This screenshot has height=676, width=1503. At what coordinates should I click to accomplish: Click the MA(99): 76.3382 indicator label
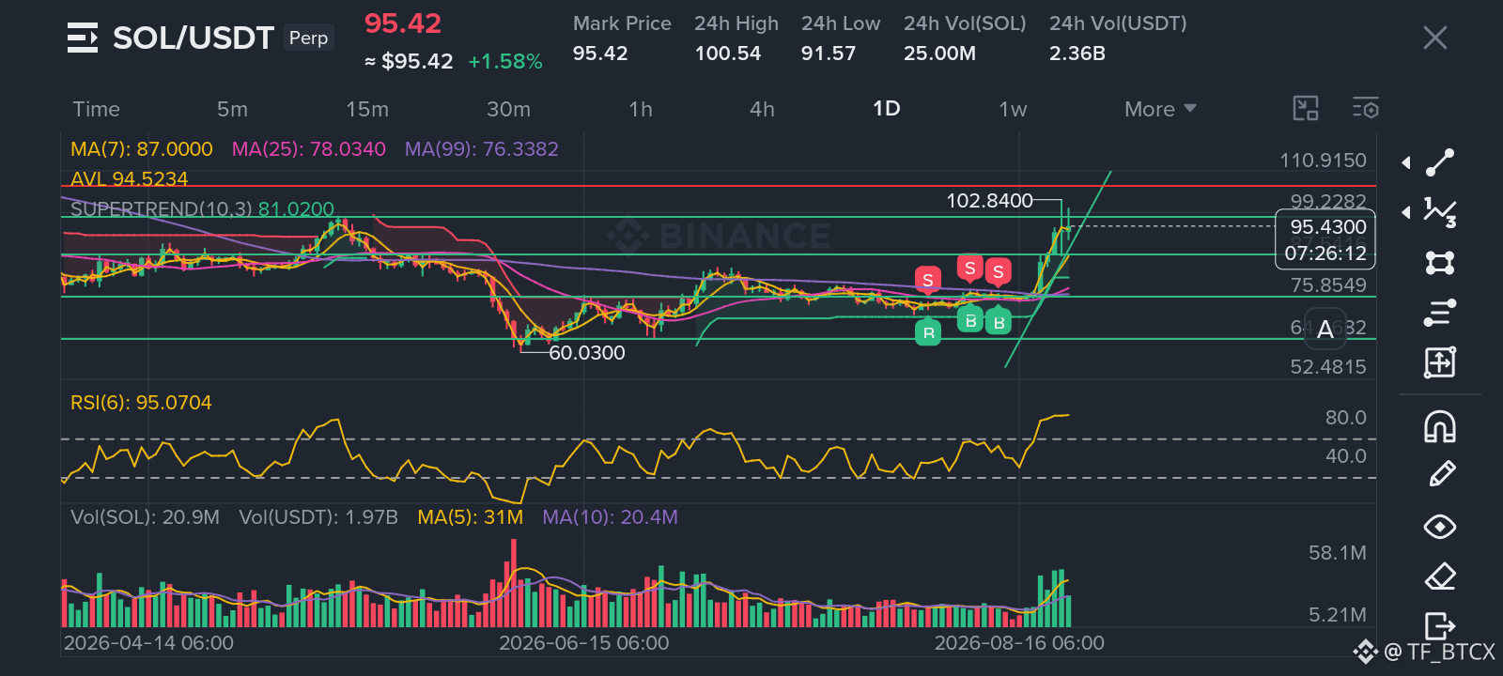click(x=481, y=149)
